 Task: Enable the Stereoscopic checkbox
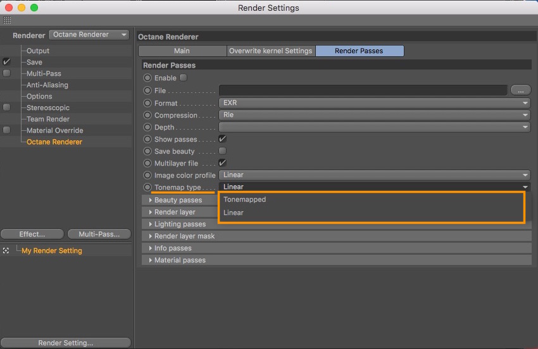[6, 107]
